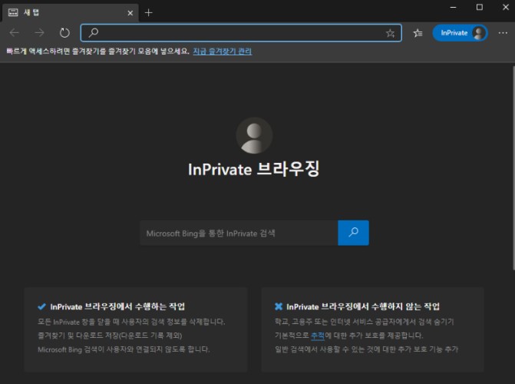Click the tab page icon beside 새 탭
The height and width of the screenshot is (384, 515).
[x=13, y=13]
